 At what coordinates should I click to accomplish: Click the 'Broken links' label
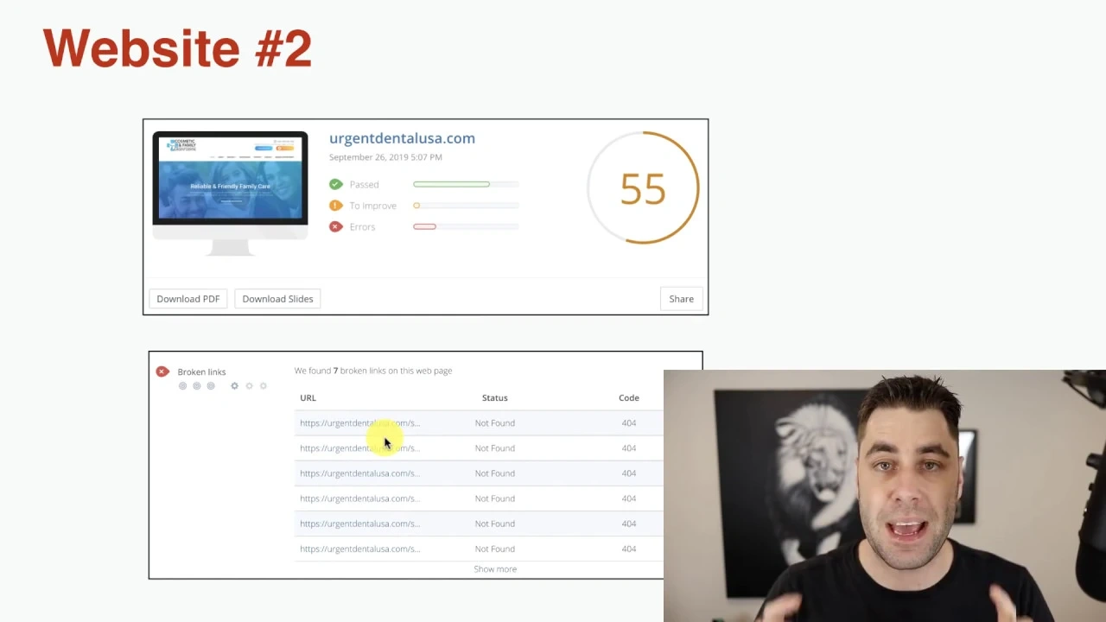click(201, 372)
